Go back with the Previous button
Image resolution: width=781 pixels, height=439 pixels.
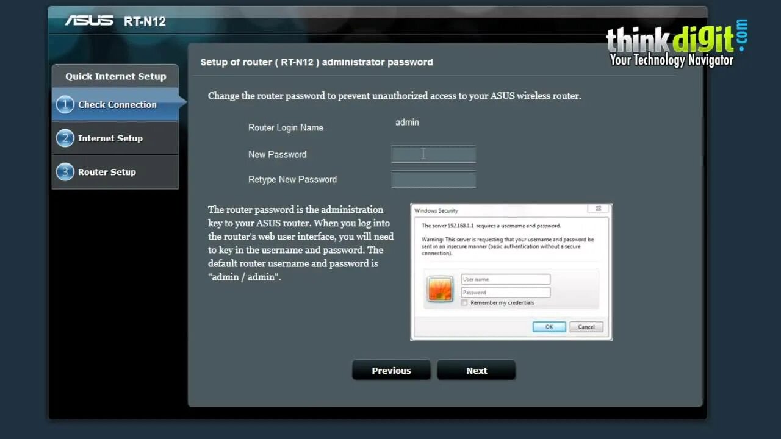[391, 370]
